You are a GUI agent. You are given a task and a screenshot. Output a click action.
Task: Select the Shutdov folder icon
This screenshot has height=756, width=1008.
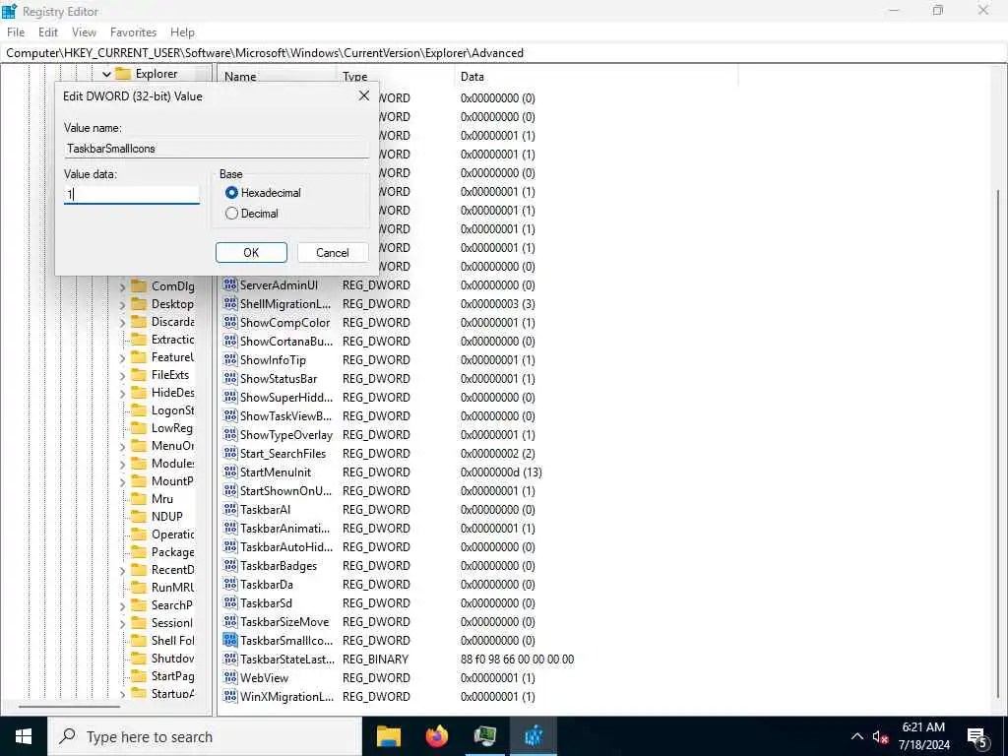click(x=139, y=659)
